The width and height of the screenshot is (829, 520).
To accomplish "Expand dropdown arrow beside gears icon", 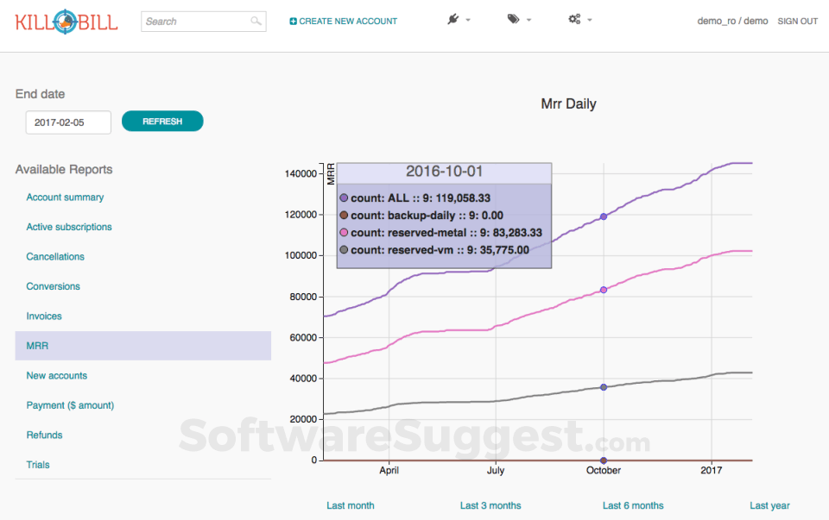I will (589, 20).
